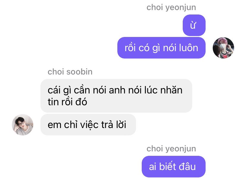Viewport: 246px width, 178px height.
Task: Click the long gray message starting 'cái gì cần nói'
Action: click(x=116, y=96)
